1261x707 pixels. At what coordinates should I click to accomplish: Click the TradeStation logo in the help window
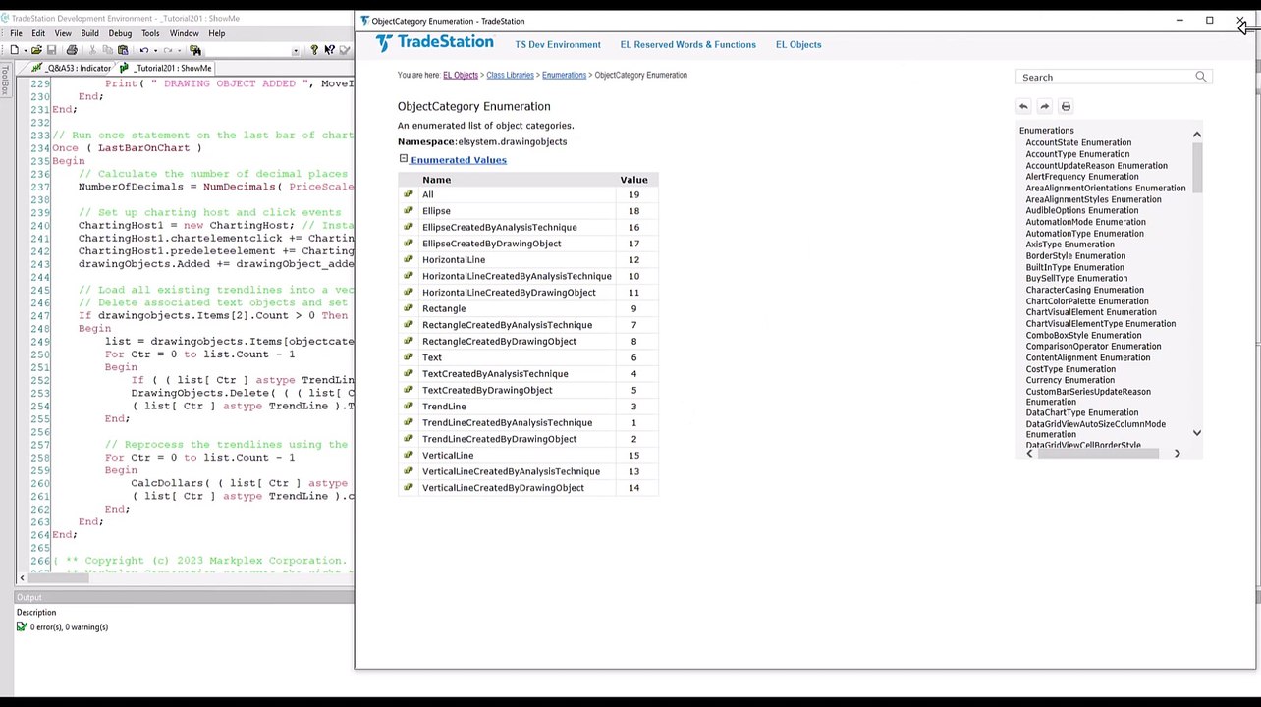tap(434, 43)
